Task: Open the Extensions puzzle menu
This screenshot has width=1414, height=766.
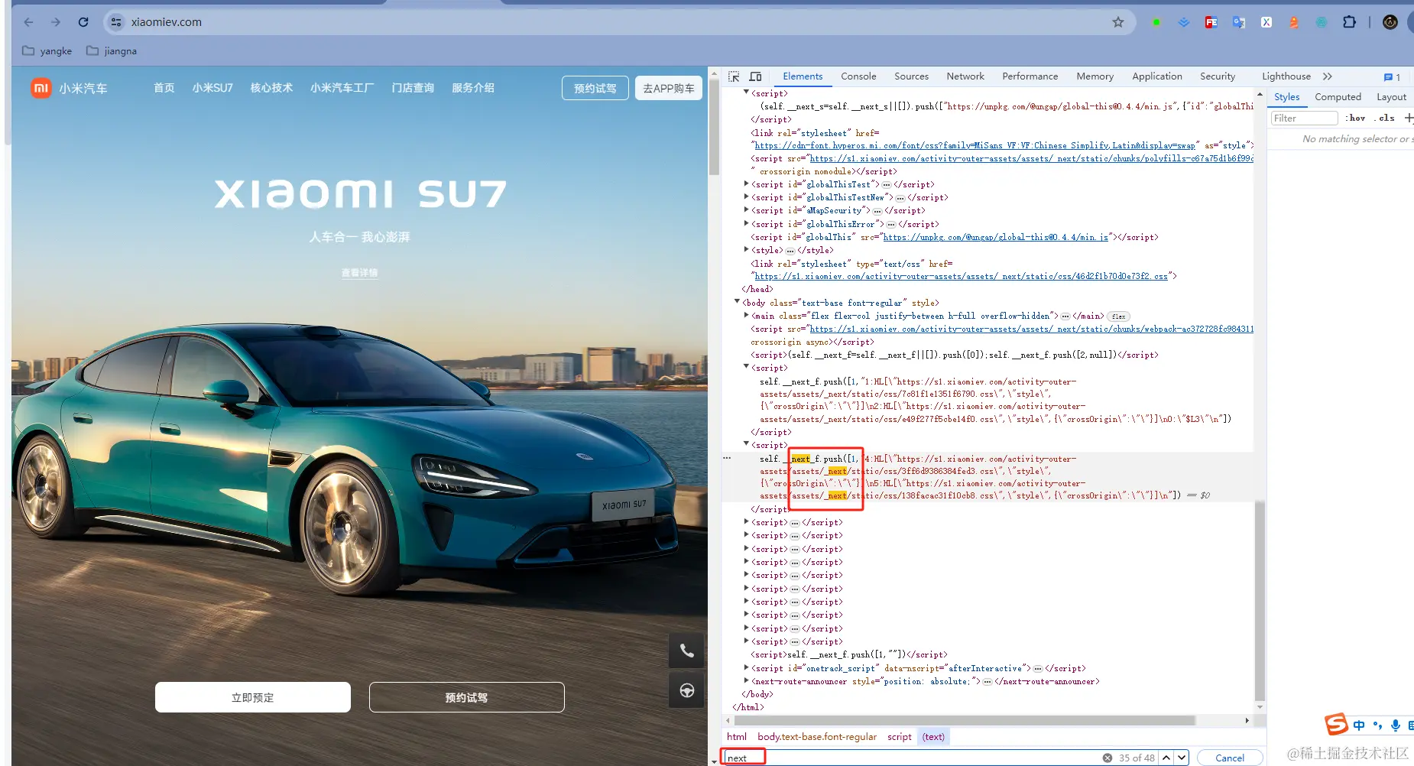Action: [1350, 22]
